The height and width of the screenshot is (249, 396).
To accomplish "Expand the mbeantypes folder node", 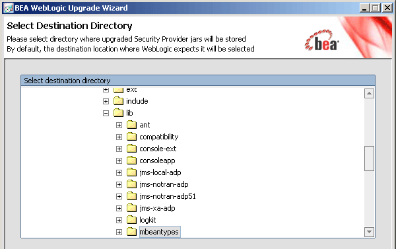I will 119,232.
